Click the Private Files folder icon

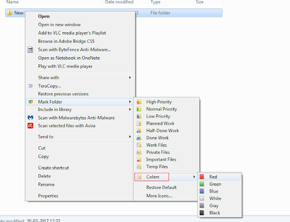click(139, 152)
